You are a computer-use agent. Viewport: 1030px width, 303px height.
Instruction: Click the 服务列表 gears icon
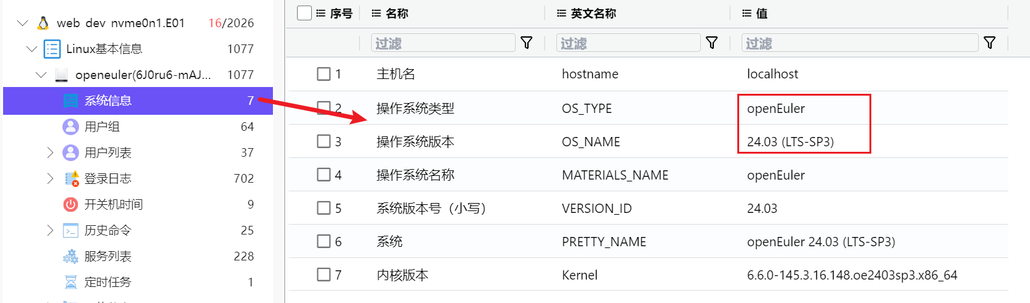[x=71, y=256]
